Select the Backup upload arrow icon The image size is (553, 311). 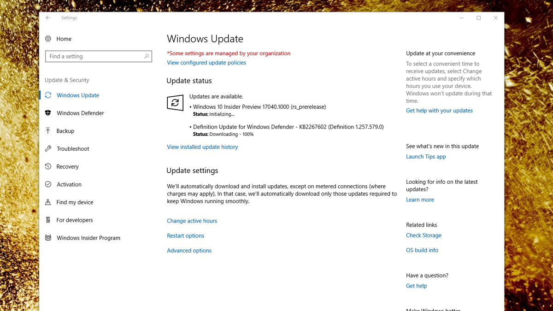[48, 131]
